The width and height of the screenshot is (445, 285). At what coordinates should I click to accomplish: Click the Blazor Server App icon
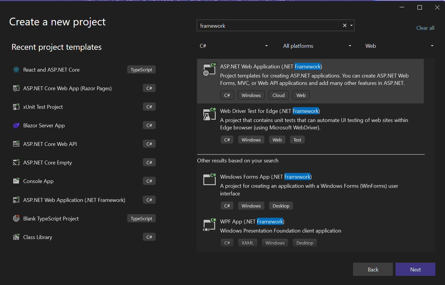click(16, 126)
